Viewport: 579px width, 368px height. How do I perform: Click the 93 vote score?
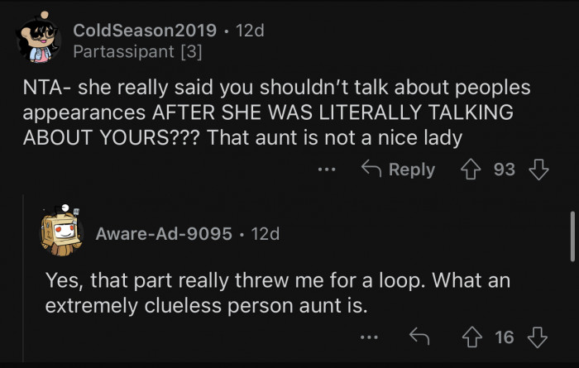505,170
